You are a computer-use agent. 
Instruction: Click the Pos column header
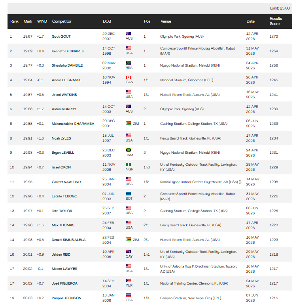(147, 21)
